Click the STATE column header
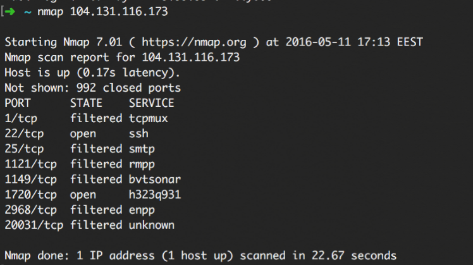Image resolution: width=473 pixels, height=265 pixels. 86,103
